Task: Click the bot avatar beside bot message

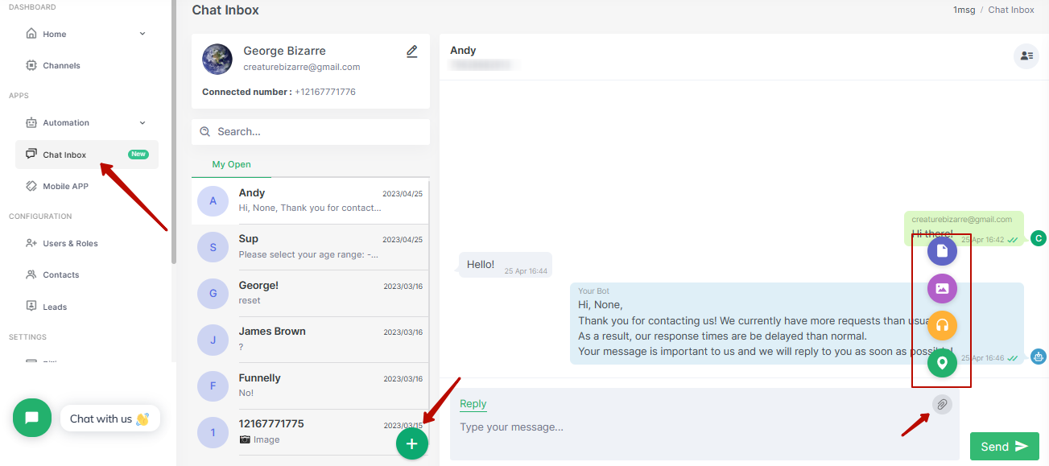Action: pos(1039,356)
